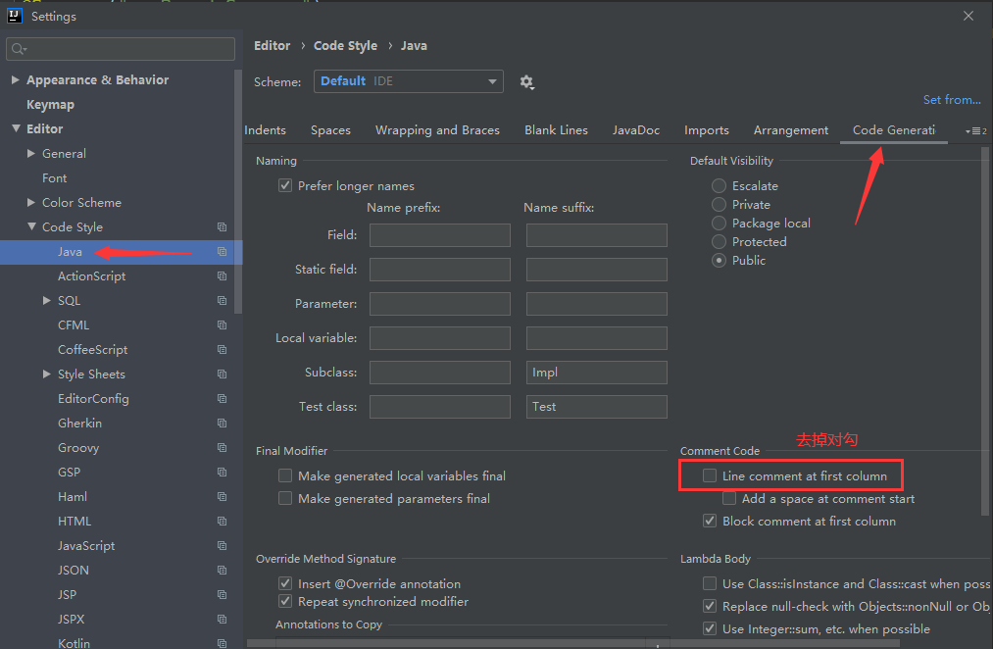Viewport: 993px width, 649px height.
Task: Click the IntelliJ logo in the title bar
Action: [x=14, y=16]
